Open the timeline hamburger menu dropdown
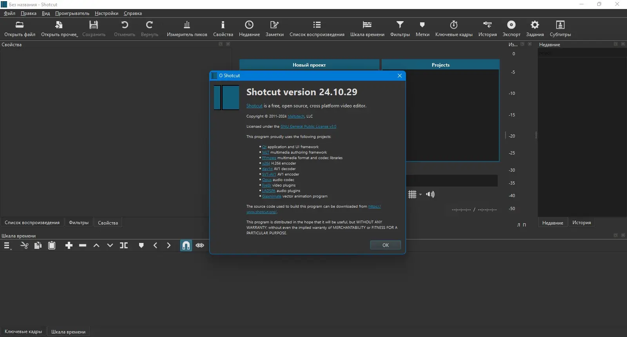Image resolution: width=627 pixels, height=337 pixels. pyautogui.click(x=7, y=246)
